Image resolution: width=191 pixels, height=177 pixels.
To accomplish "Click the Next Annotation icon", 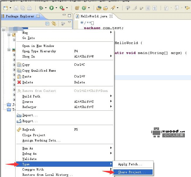I will tap(166, 8).
